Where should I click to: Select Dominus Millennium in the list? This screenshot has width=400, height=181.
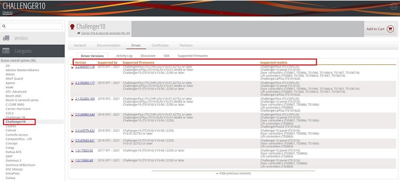[20, 165]
